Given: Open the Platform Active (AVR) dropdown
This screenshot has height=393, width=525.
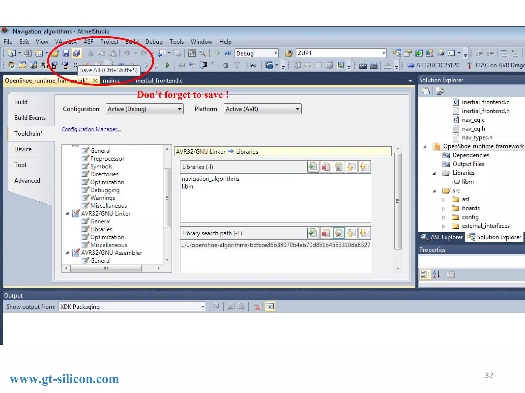Looking at the screenshot, I should 297,109.
